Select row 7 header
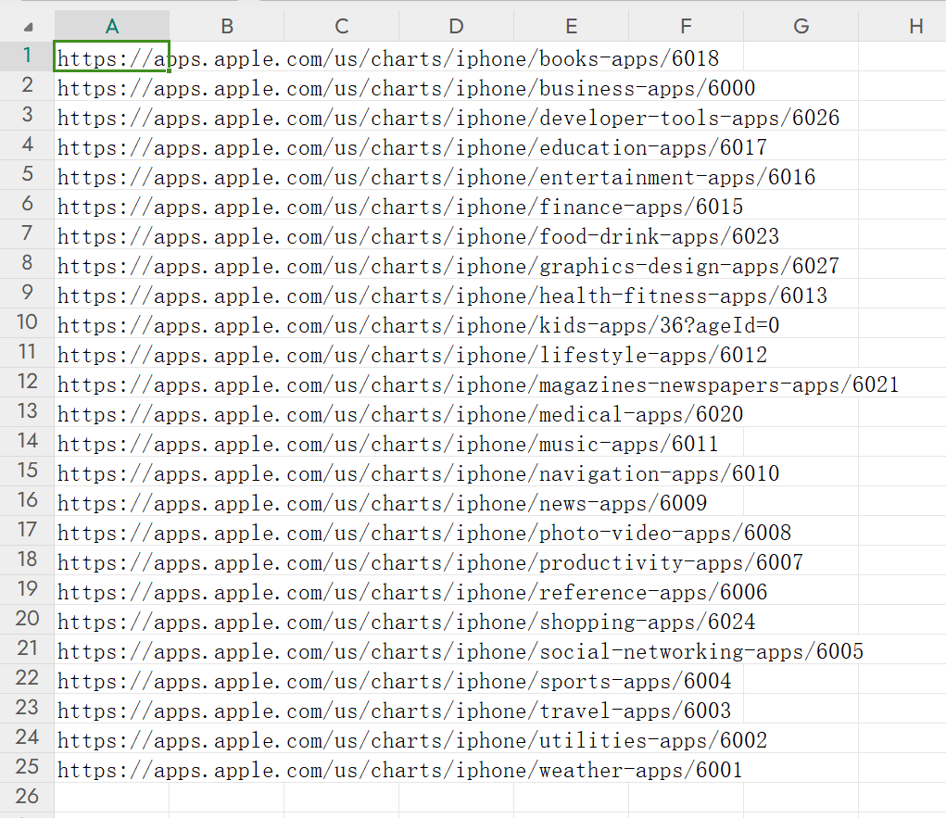 click(27, 233)
